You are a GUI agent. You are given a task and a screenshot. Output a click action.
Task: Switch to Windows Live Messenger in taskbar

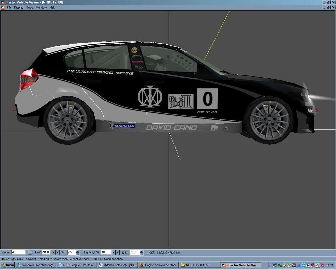pos(36,265)
